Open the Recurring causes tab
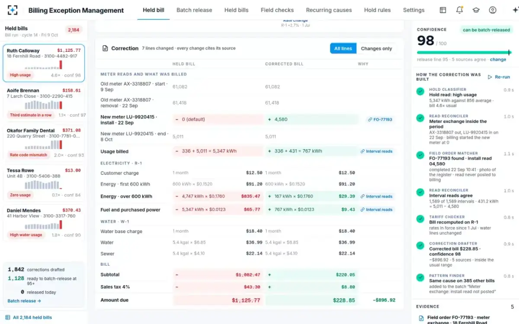This screenshot has width=519, height=324. (x=329, y=10)
